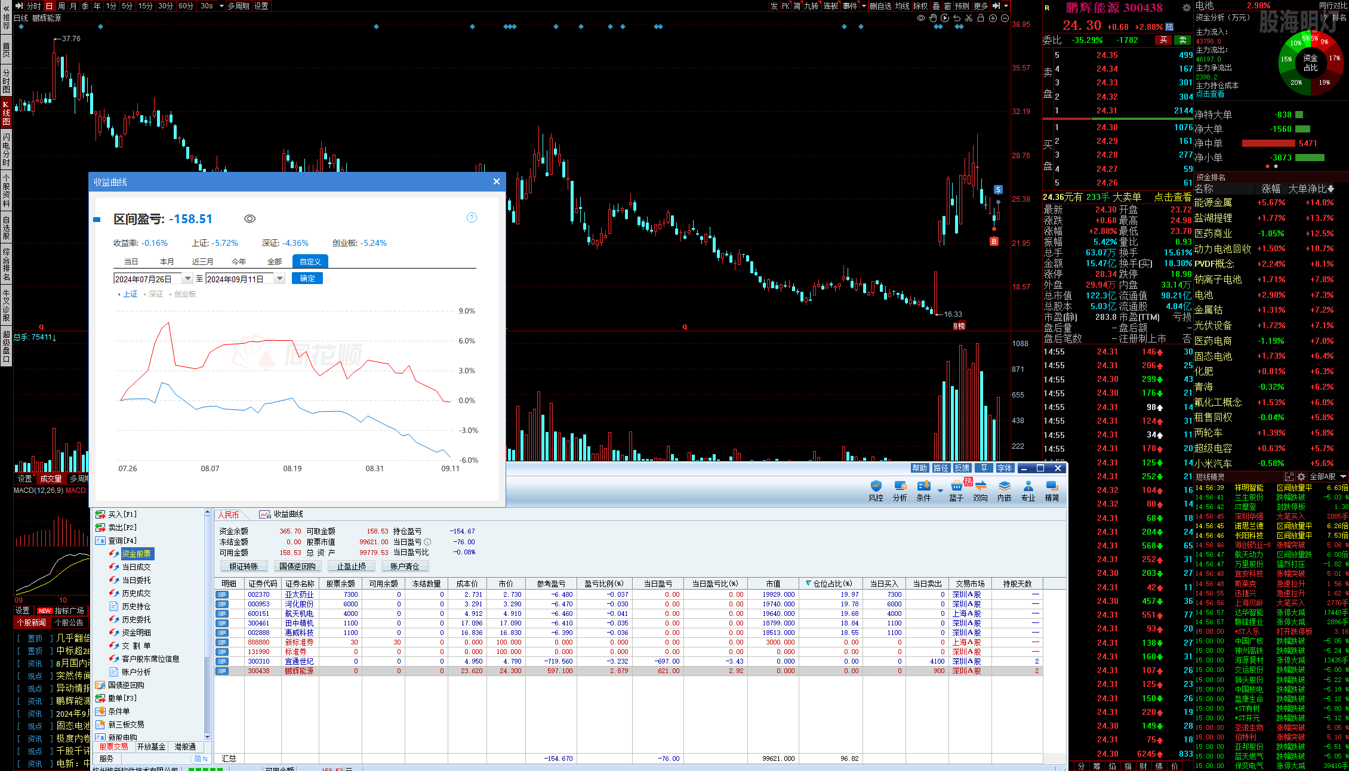The image size is (1349, 771).
Task: Click the 账户清仓 button
Action: click(x=405, y=566)
